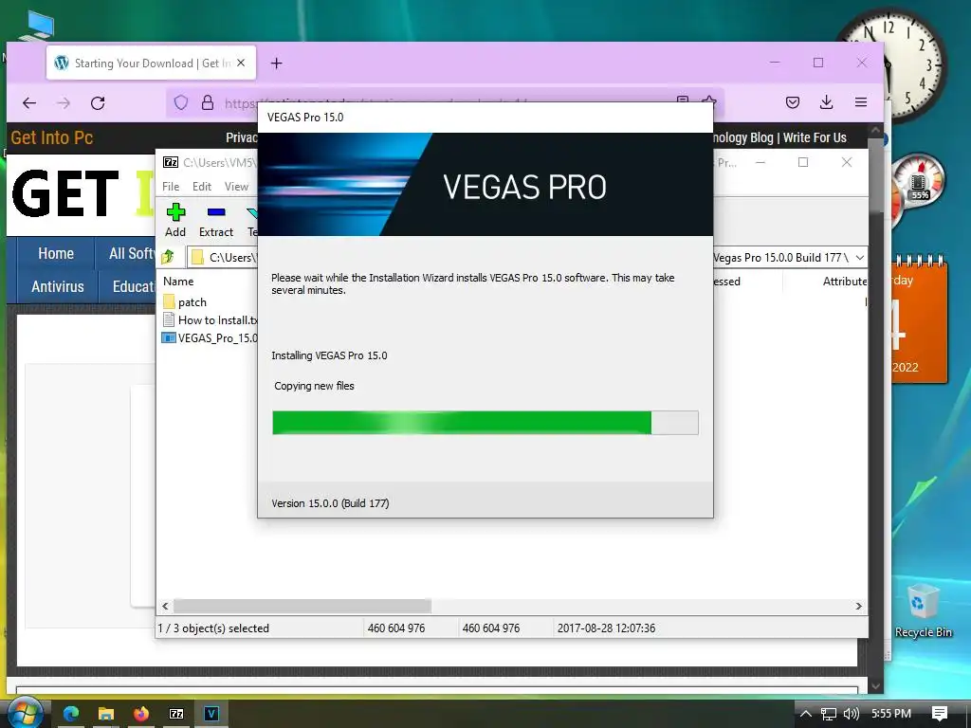This screenshot has width=971, height=728.
Task: Minimize the 7-Zip window
Action: pos(760,162)
